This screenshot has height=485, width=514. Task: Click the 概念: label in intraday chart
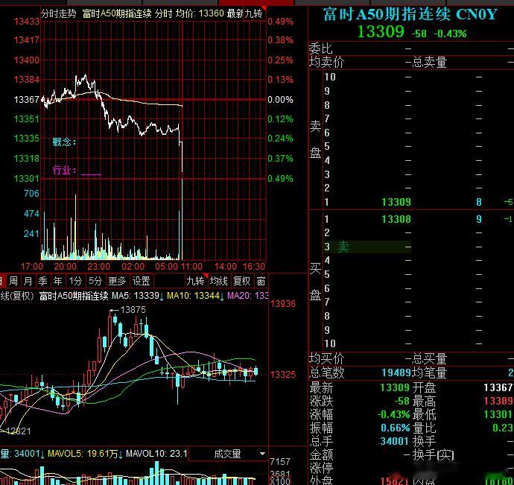coord(64,142)
